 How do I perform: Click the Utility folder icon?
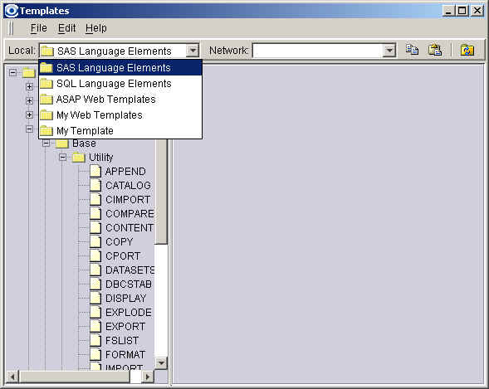[x=79, y=158]
